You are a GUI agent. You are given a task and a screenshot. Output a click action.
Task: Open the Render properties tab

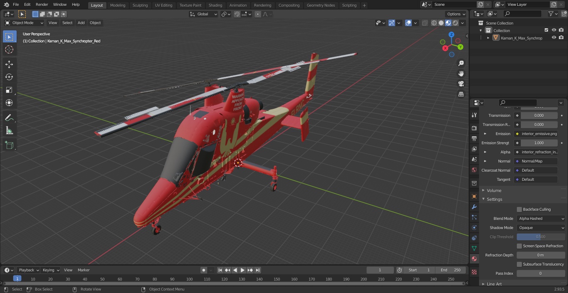[x=474, y=128]
